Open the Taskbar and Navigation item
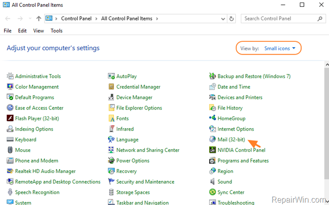The height and width of the screenshot is (205, 329). click(x=143, y=203)
